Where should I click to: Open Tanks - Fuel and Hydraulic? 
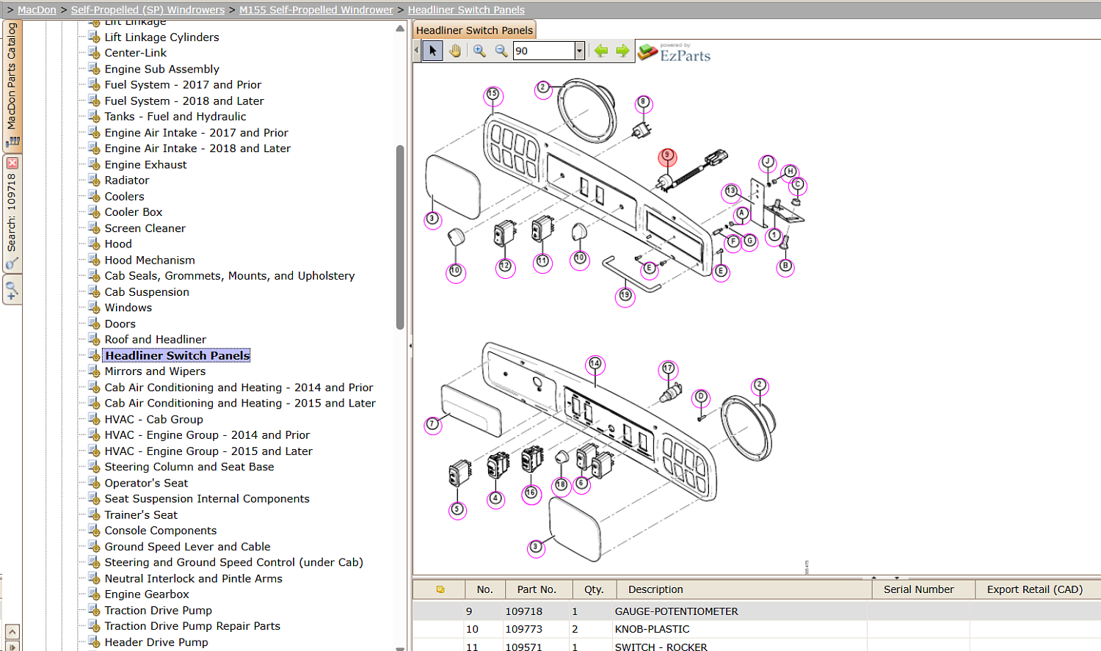coord(175,117)
